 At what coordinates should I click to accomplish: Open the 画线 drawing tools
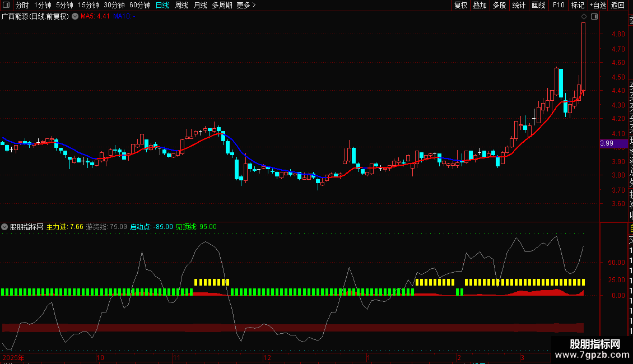(538, 5)
